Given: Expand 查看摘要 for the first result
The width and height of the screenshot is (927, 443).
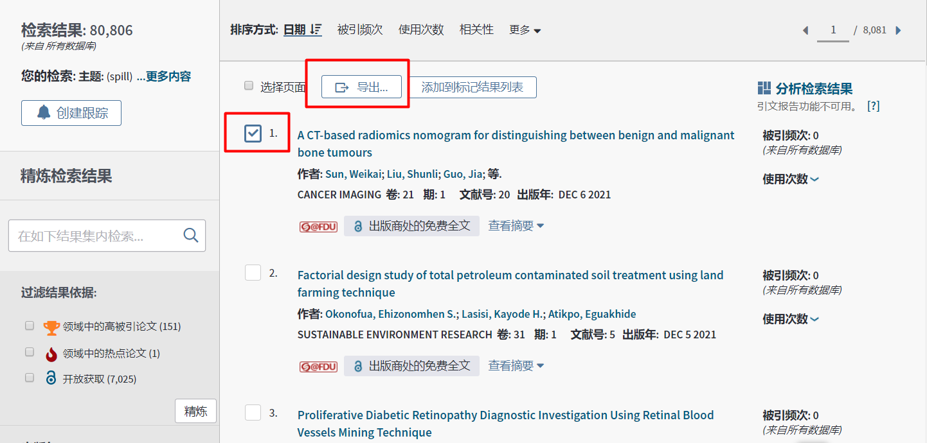Looking at the screenshot, I should (x=516, y=226).
